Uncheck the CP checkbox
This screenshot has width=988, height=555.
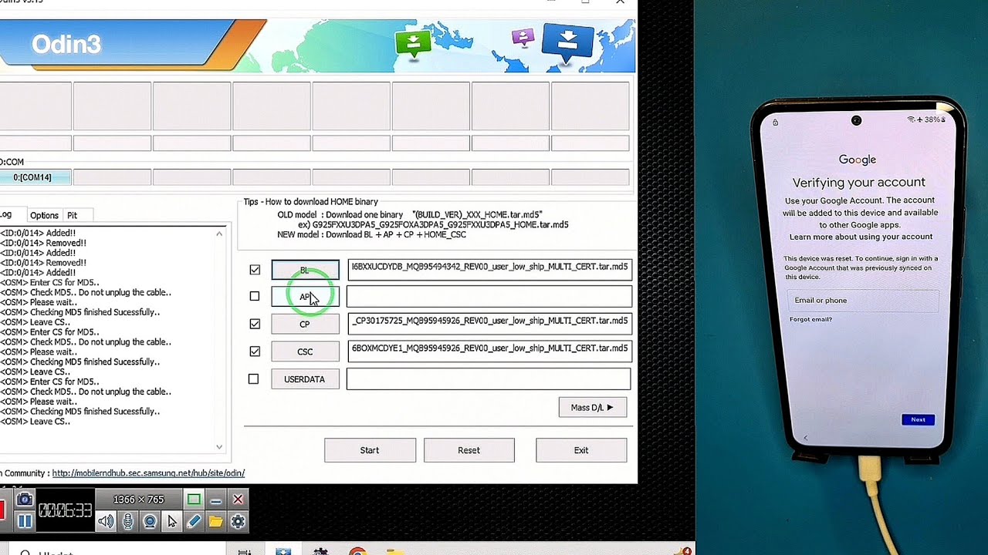(255, 324)
